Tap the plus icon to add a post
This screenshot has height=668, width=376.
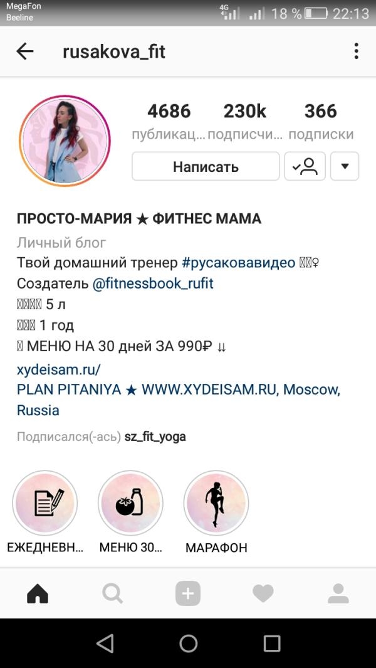click(188, 593)
